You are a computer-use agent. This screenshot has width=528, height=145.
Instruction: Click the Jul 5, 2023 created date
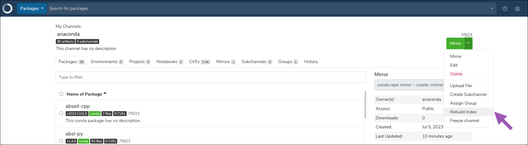click(x=433, y=127)
